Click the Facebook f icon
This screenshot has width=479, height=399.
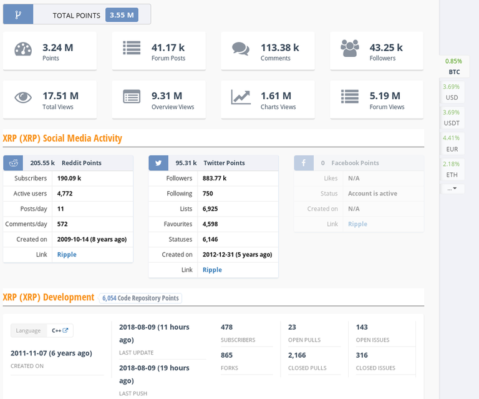click(x=304, y=163)
